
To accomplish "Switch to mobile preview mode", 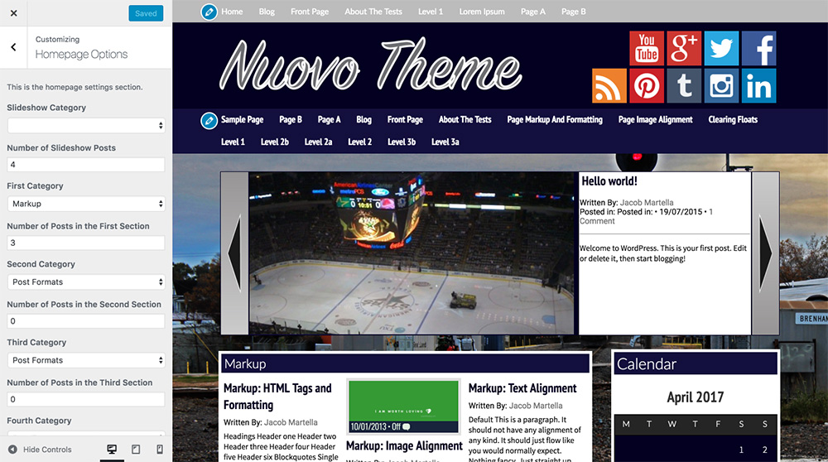I will (x=160, y=450).
